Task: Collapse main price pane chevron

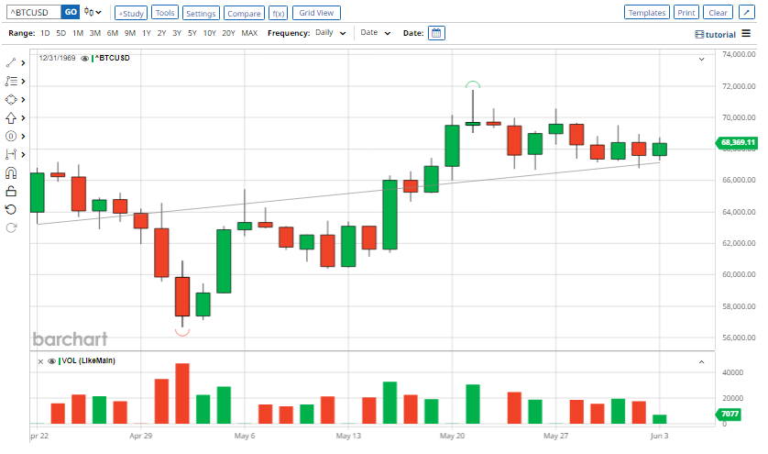Action: coord(701,60)
